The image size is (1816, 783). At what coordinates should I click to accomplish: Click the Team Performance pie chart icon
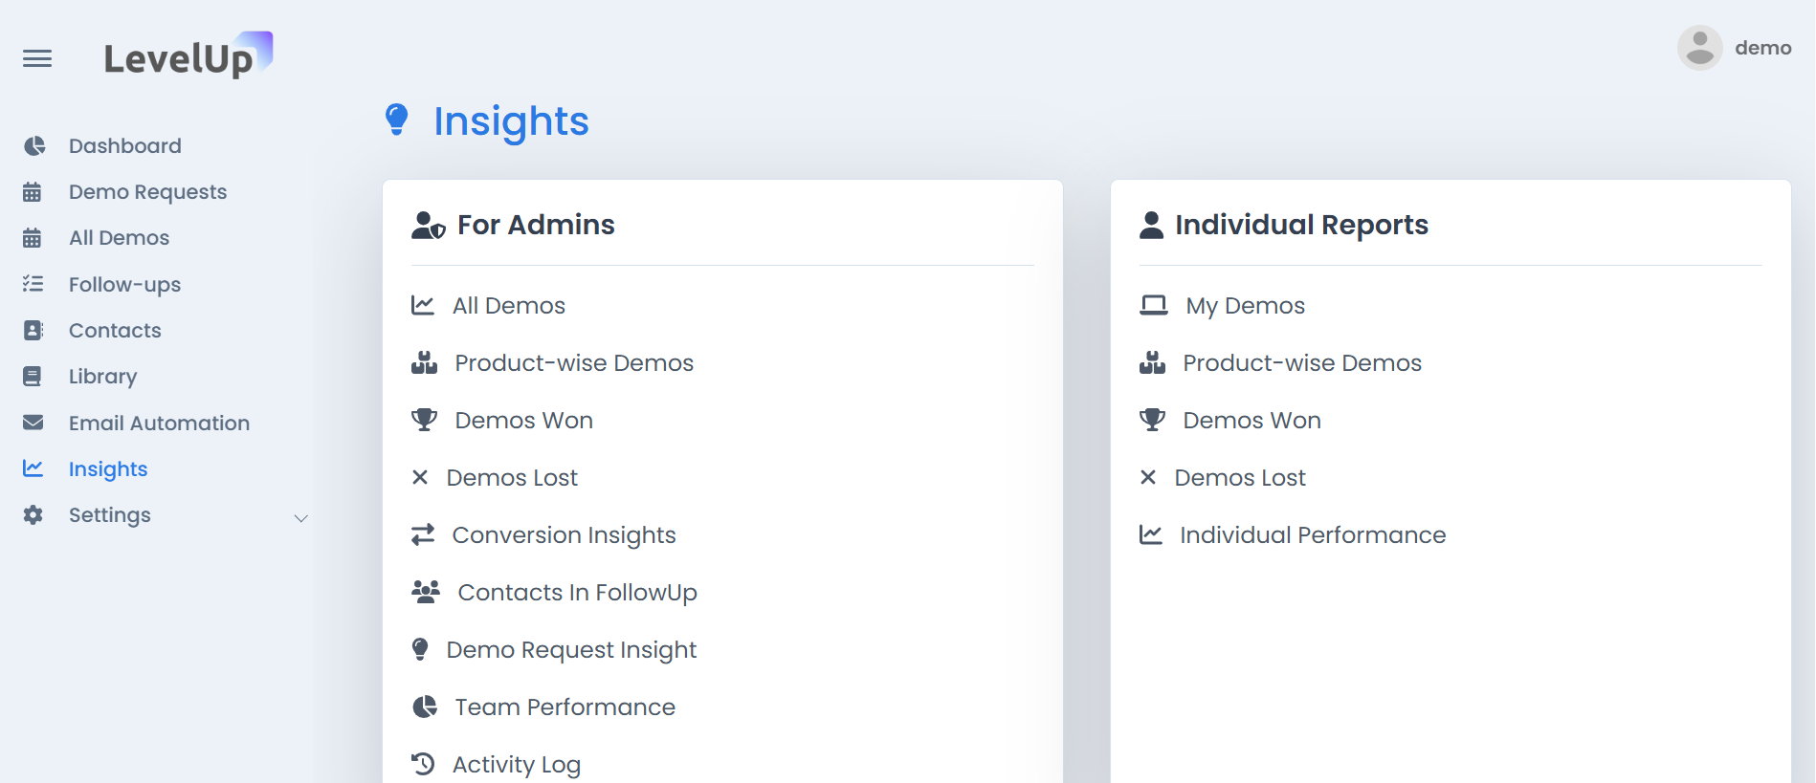pyautogui.click(x=424, y=707)
